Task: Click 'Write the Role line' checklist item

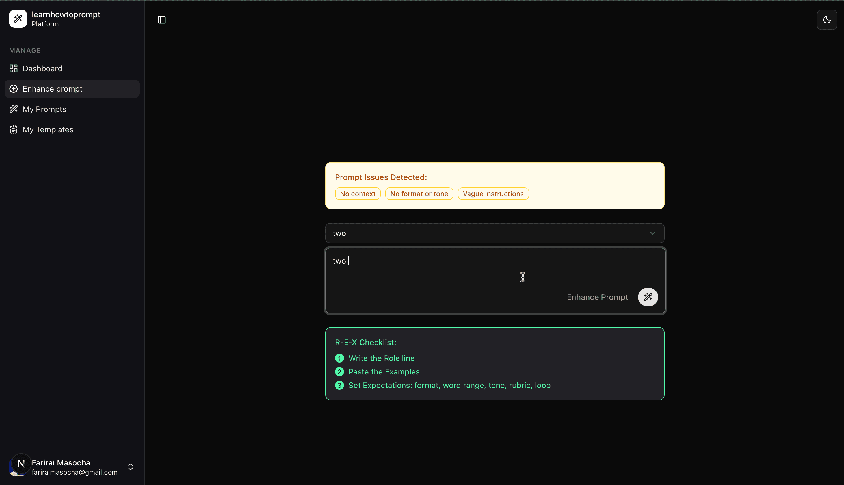Action: [x=381, y=358]
